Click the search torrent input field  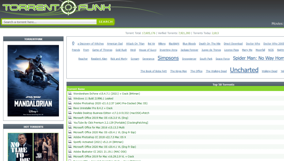coord(49,22)
